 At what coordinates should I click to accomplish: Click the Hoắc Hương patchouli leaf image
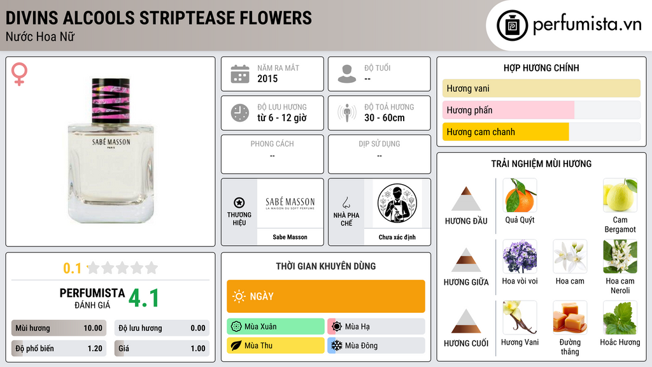(620, 318)
